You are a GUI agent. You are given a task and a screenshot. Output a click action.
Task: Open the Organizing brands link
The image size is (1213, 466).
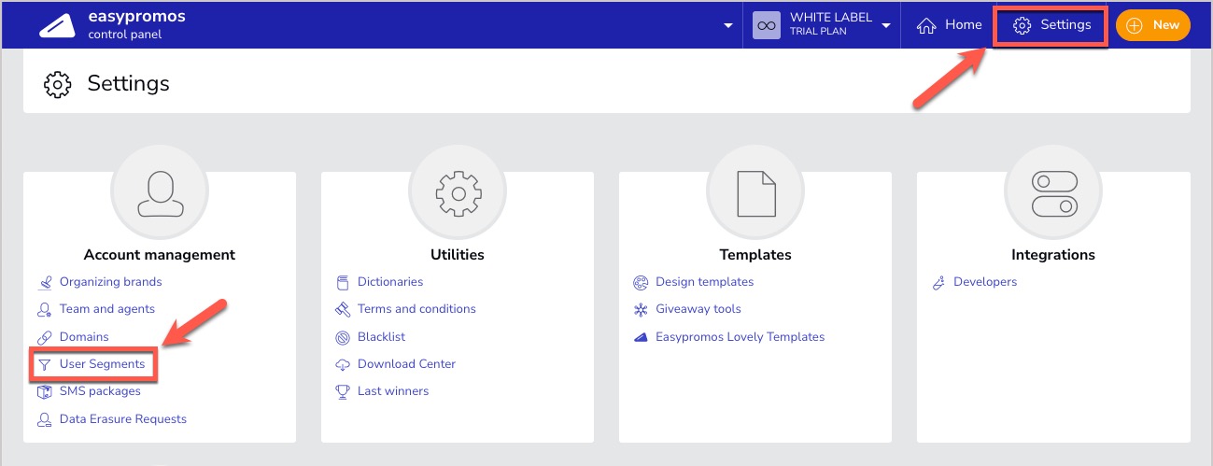[x=110, y=282]
